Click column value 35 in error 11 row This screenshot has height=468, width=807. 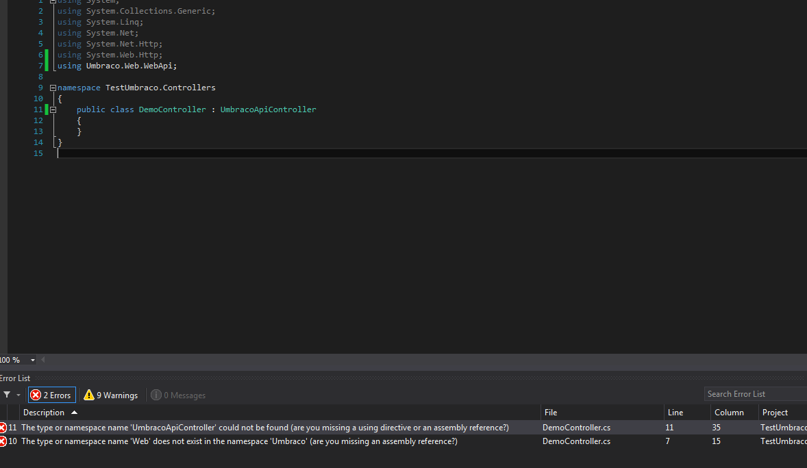click(x=717, y=428)
